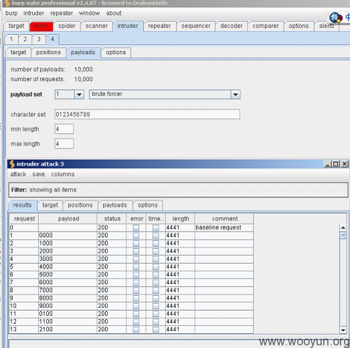Switch to payloads tab in attack window
The width and height of the screenshot is (350, 348).
(114, 205)
